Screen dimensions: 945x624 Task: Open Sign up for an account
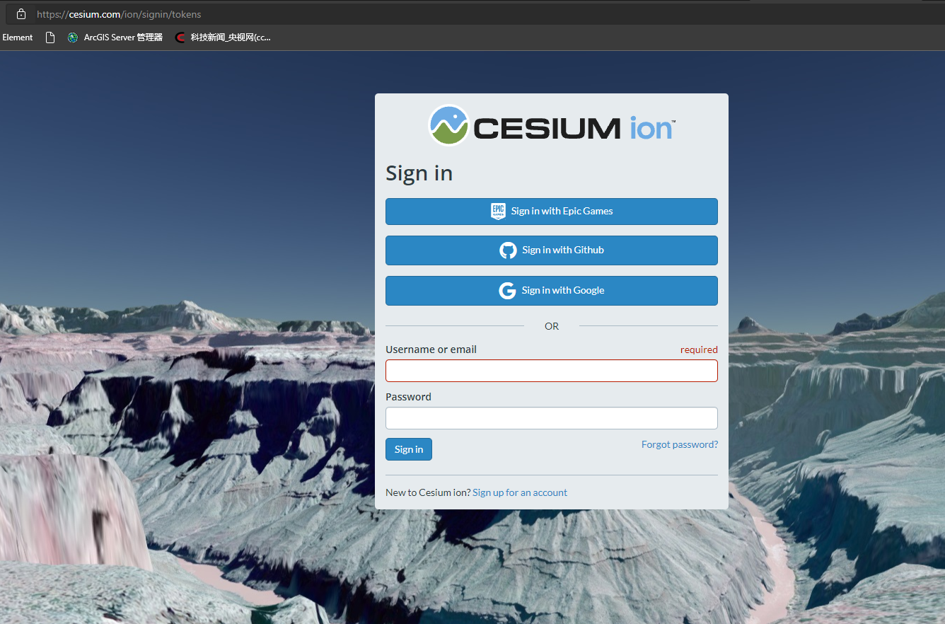click(520, 492)
